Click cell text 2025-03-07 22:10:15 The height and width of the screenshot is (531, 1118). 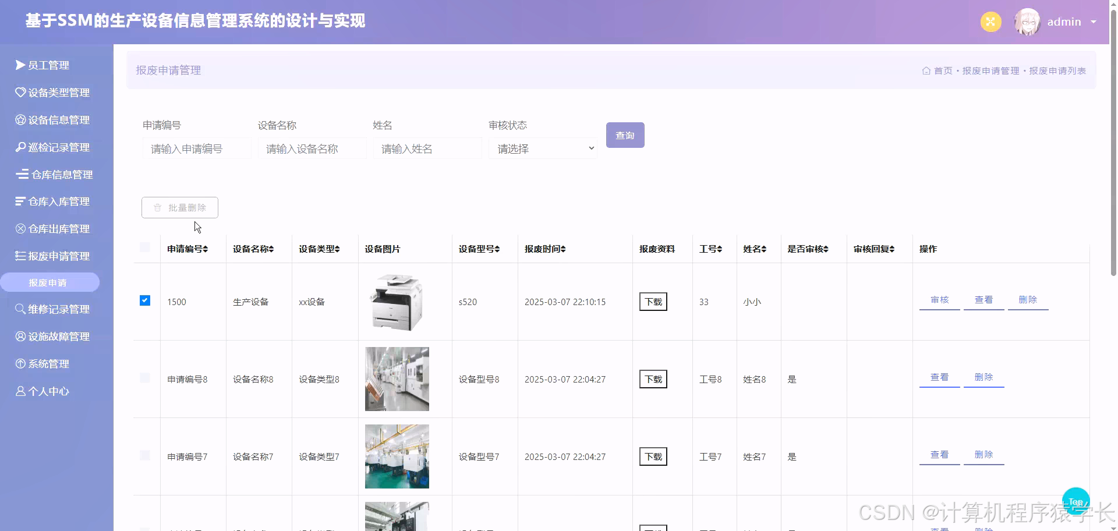coord(565,302)
